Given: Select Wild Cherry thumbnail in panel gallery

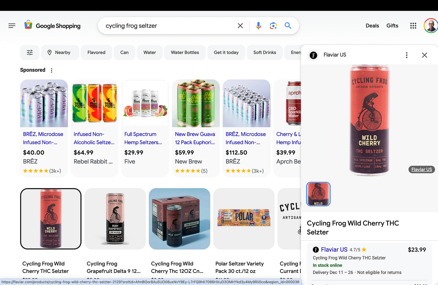Looking at the screenshot, I should [x=318, y=194].
